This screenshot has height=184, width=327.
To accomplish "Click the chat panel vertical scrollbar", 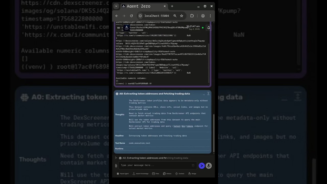I will point(214,133).
